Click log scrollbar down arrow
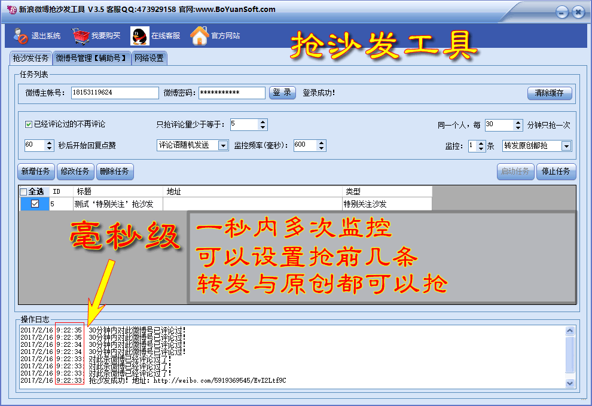Viewport: 592px width, 406px height. 570,383
